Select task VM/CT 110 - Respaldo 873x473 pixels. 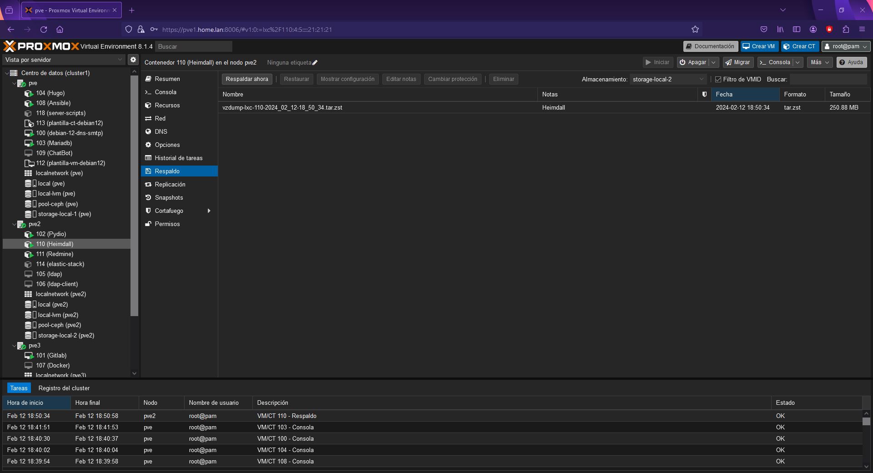[432, 416]
